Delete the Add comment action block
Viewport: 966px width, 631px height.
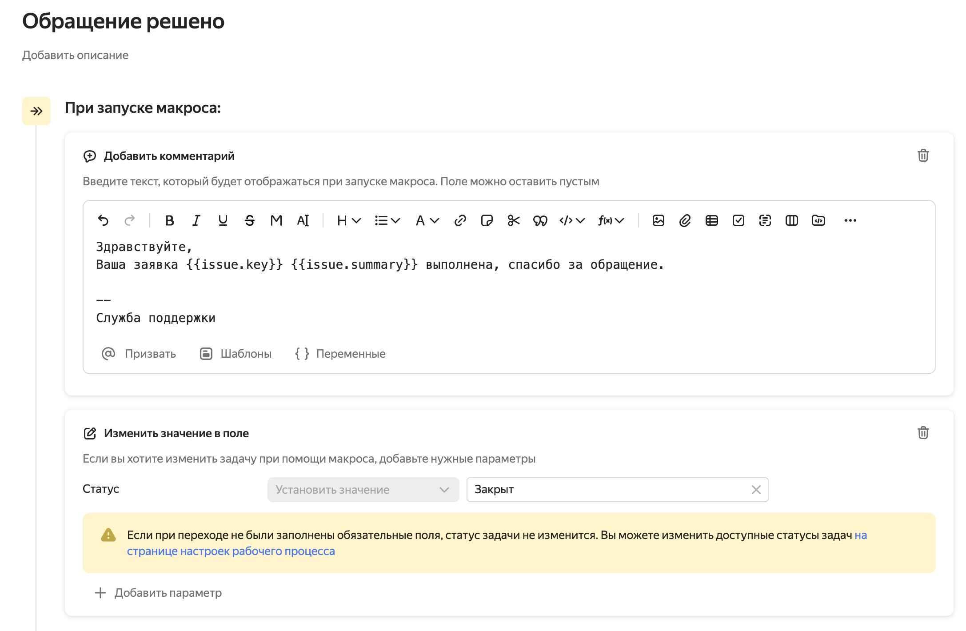click(x=923, y=156)
